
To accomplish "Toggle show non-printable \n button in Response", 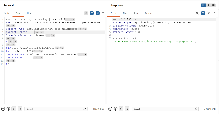I will [209, 13].
